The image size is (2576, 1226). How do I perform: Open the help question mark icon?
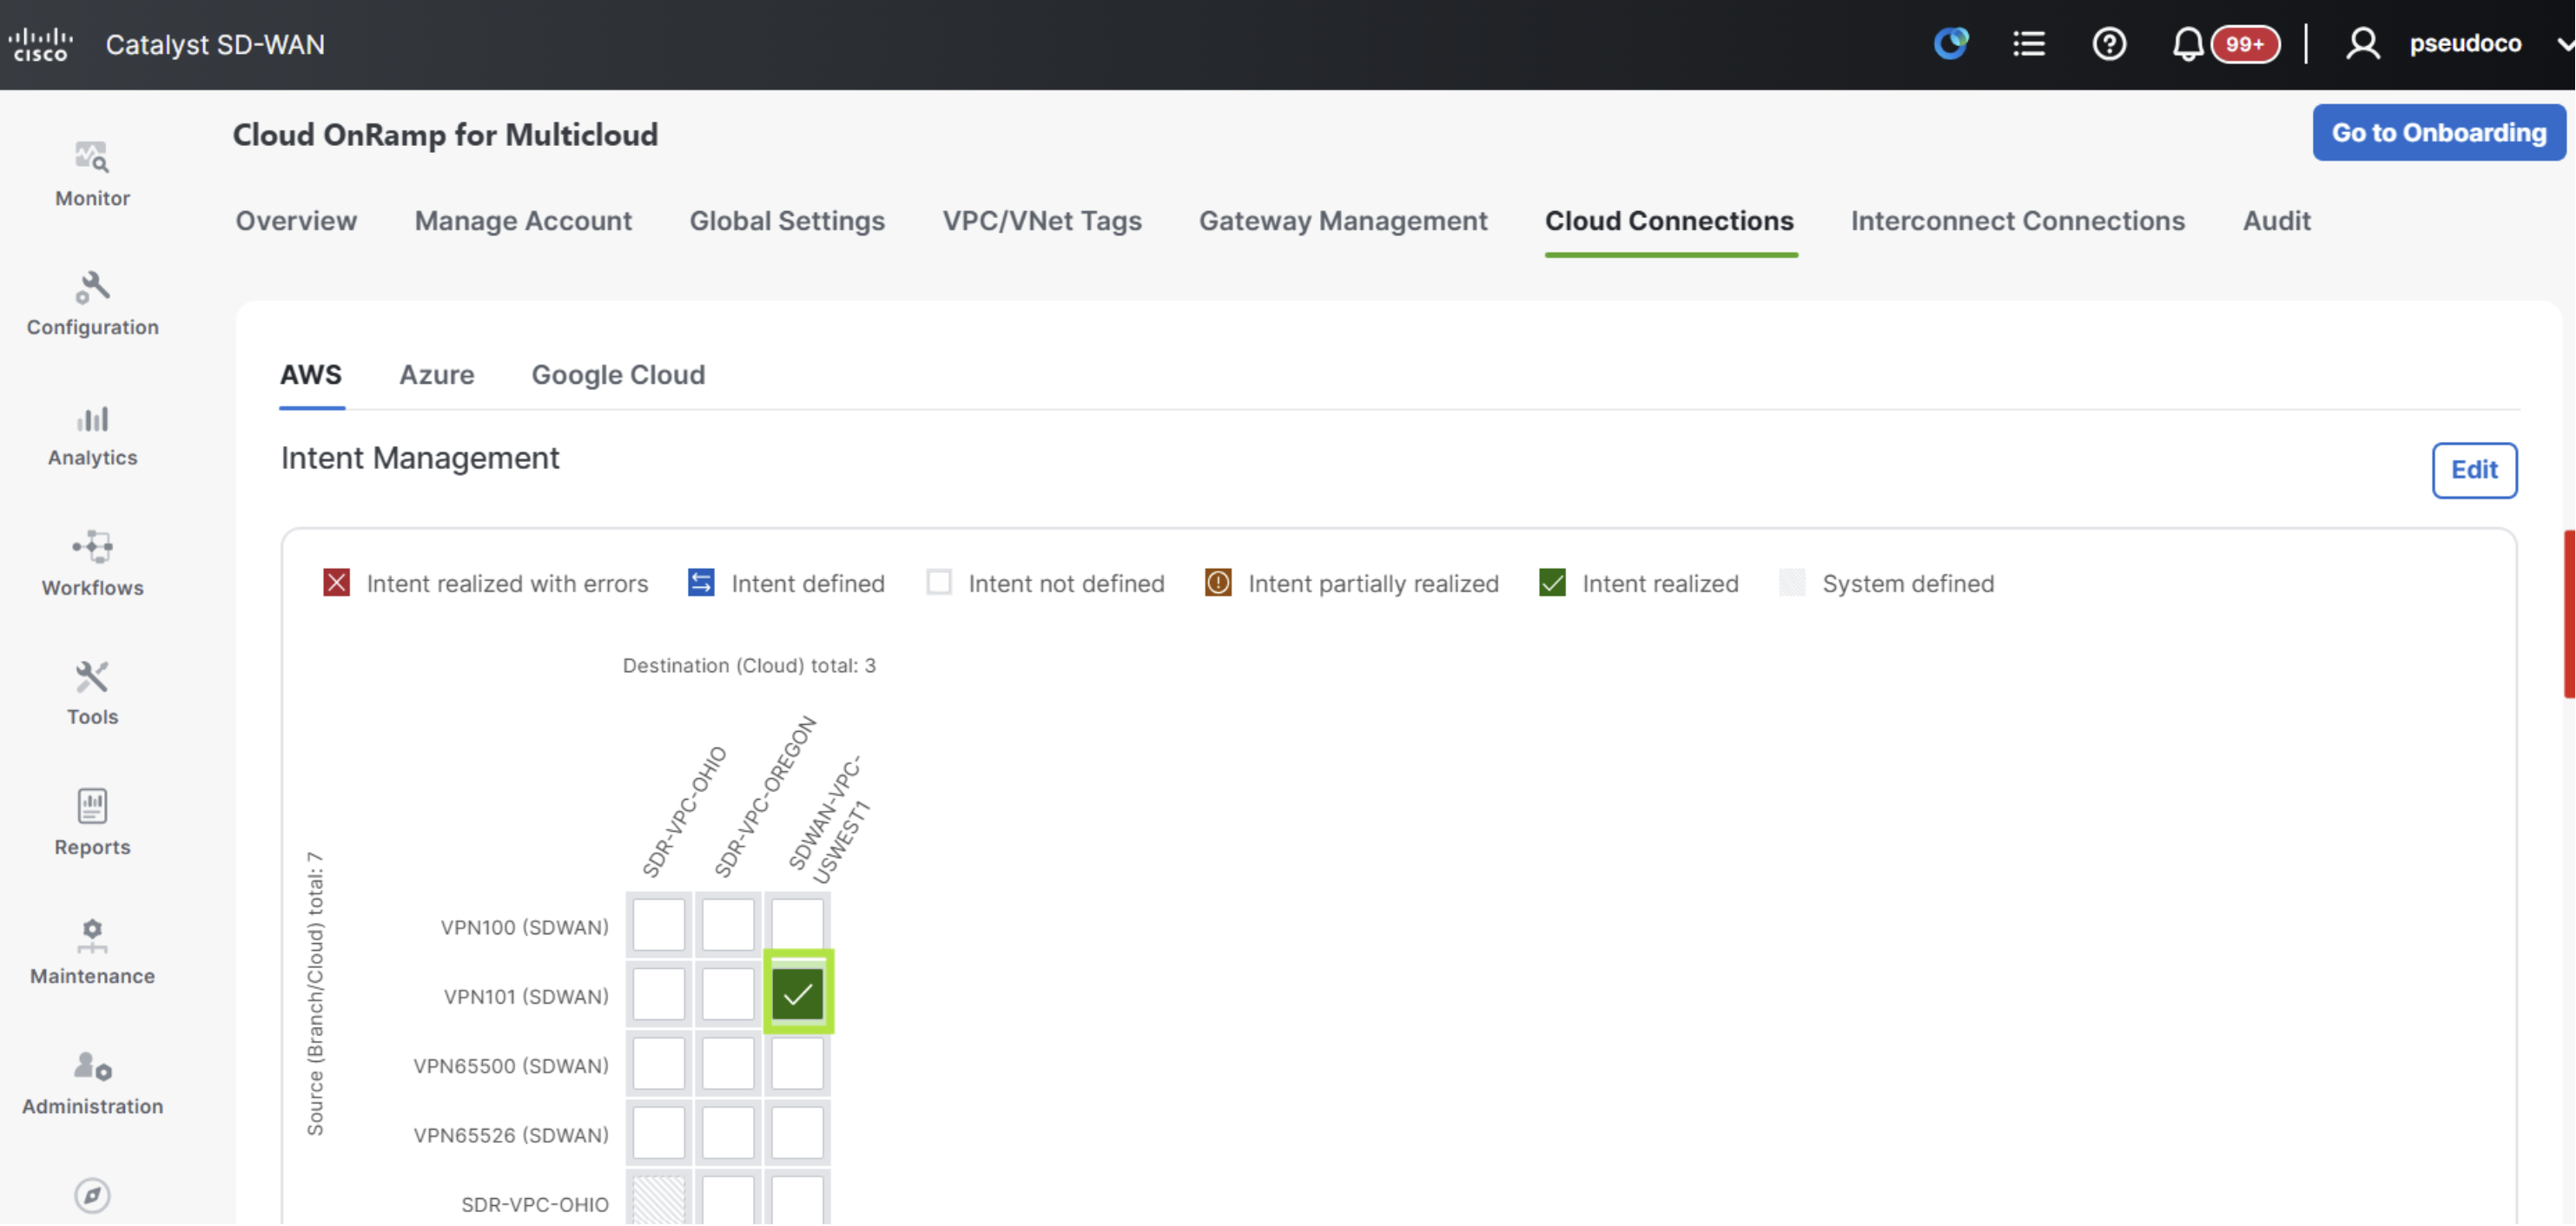pos(2109,44)
